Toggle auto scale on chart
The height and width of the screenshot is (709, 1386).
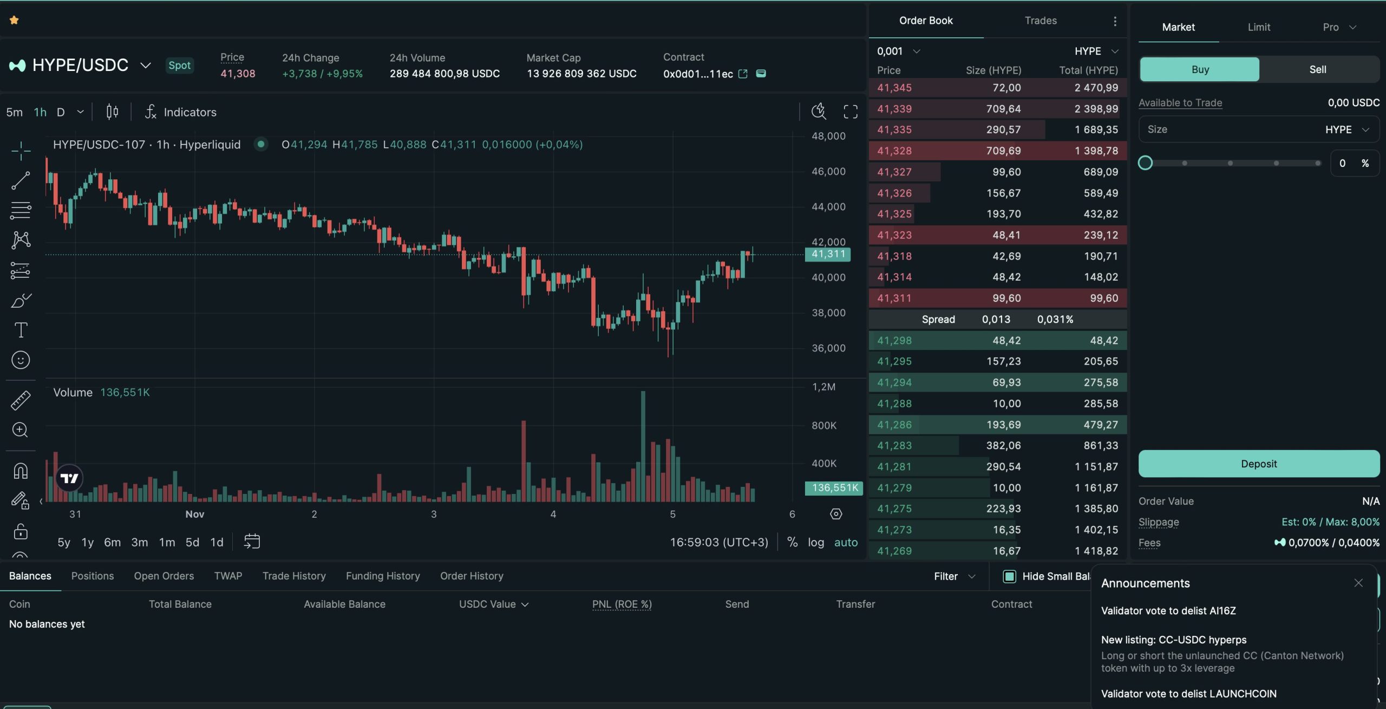coord(846,542)
